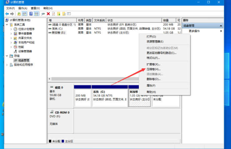Image resolution: width=231 pixels, height=149 pixels.
Task: Click the red X delete toolbar icon
Action: click(48, 14)
